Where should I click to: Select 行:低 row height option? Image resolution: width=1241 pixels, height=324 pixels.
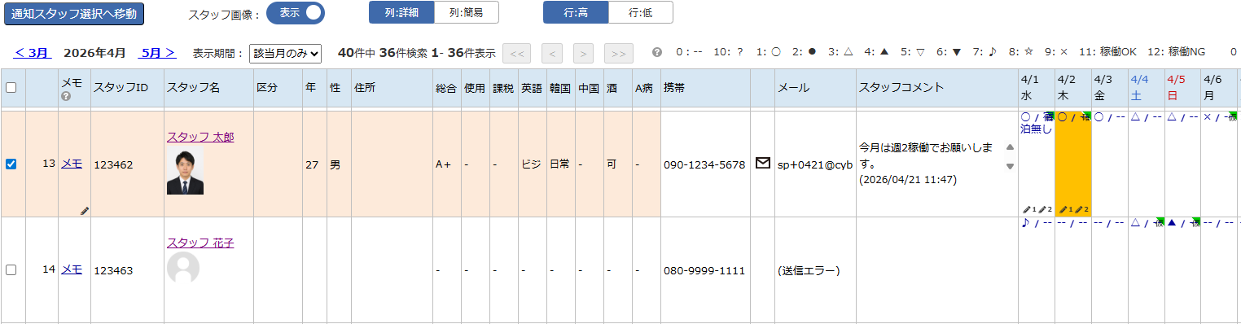[x=641, y=12]
